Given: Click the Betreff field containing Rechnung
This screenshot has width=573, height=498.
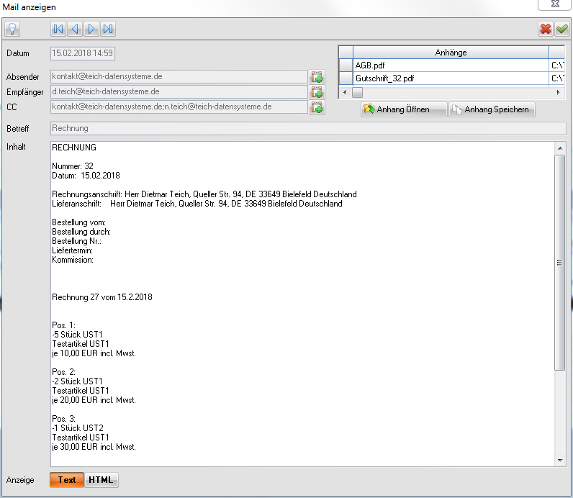Looking at the screenshot, I should click(x=308, y=128).
